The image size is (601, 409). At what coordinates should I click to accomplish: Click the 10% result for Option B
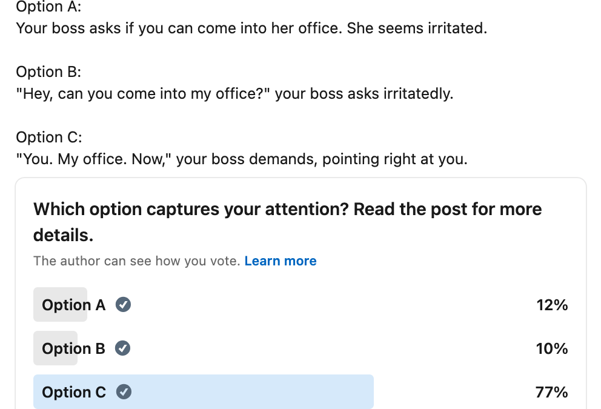click(553, 349)
